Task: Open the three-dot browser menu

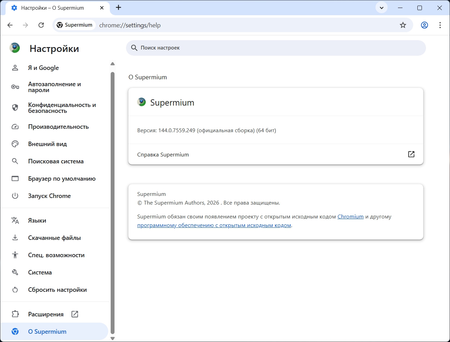Action: [x=440, y=25]
